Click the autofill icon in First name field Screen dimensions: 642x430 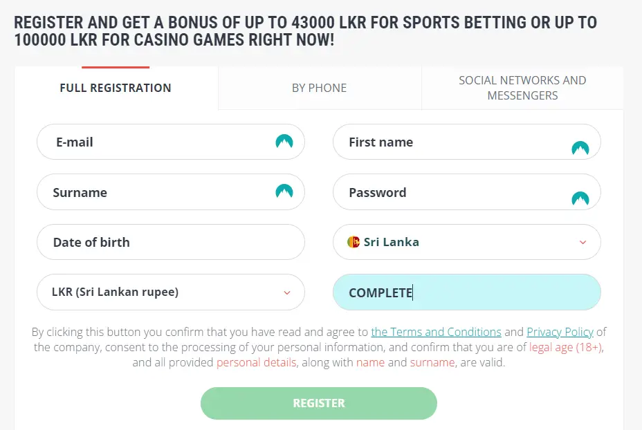click(x=580, y=147)
